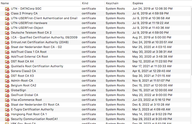This screenshot has height=124, width=192.
Task: Click expiry date May 20, 2022 at 9:00:00 PM
Action: click(152, 95)
